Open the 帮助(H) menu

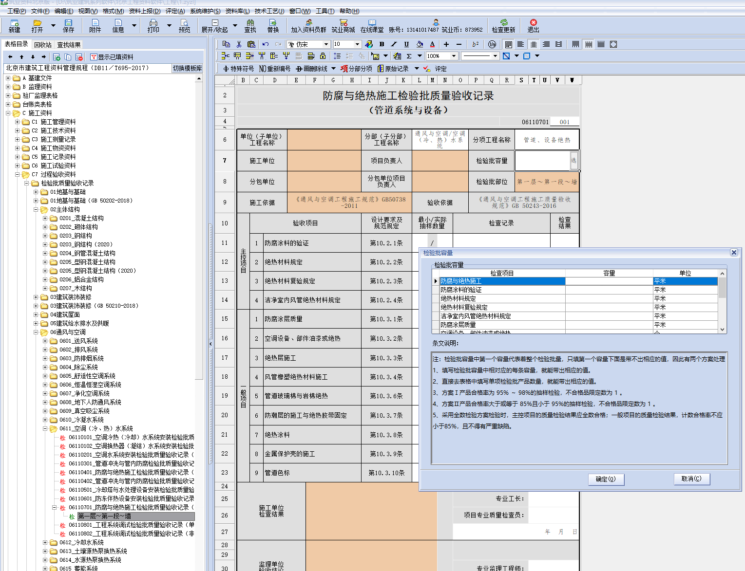[349, 11]
